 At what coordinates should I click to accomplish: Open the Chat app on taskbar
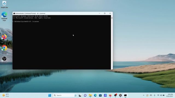tap(85, 95)
